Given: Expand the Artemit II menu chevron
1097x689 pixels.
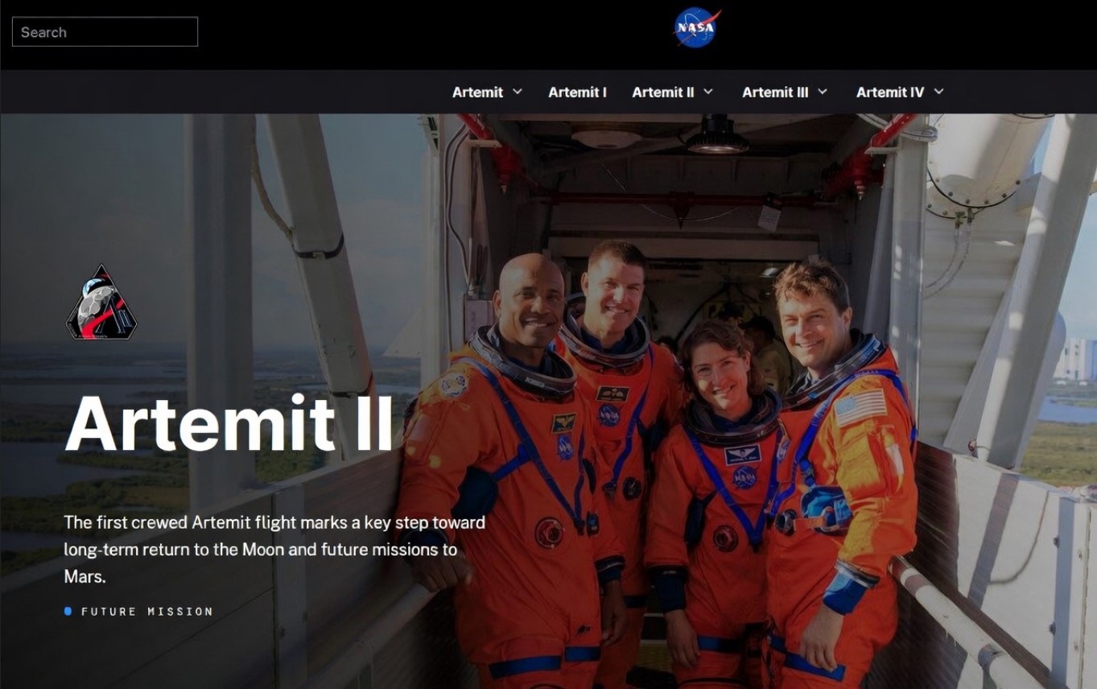Looking at the screenshot, I should (708, 92).
